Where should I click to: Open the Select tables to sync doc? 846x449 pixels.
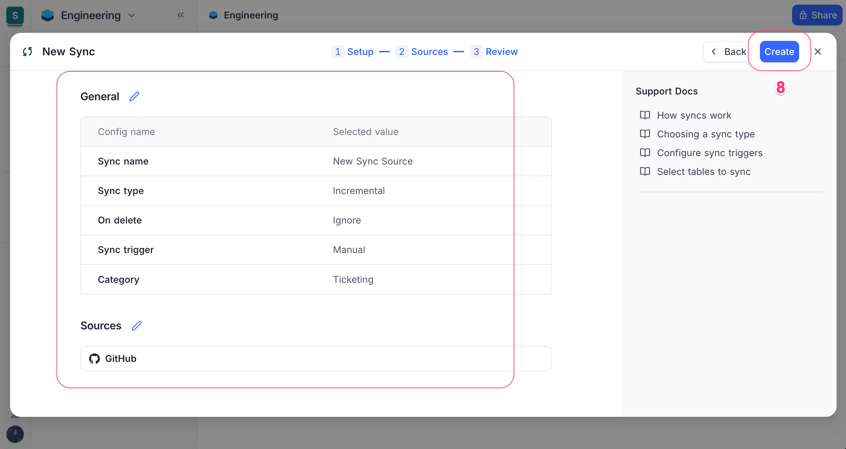pos(704,172)
